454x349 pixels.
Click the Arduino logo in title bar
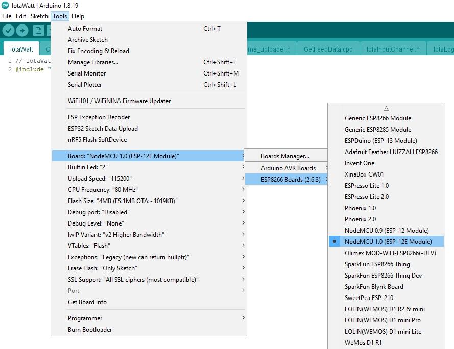pos(5,5)
